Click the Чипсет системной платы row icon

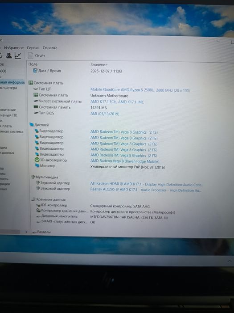pyautogui.click(x=36, y=101)
